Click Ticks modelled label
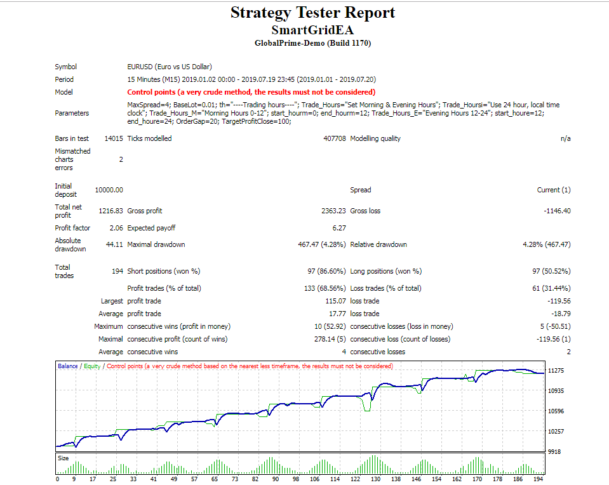Viewport: 609px width, 485px height. pos(149,138)
